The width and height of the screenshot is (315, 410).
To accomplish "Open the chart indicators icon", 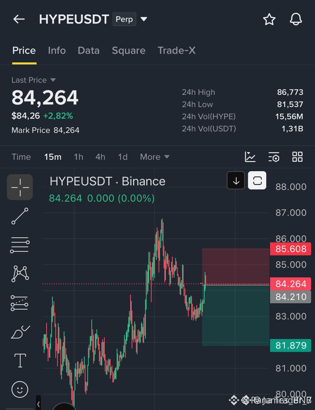I will pyautogui.click(x=250, y=157).
